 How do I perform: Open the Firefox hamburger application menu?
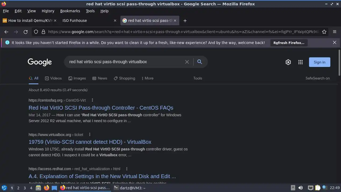(x=335, y=32)
